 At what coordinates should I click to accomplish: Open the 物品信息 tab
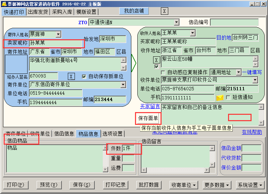click(88, 134)
